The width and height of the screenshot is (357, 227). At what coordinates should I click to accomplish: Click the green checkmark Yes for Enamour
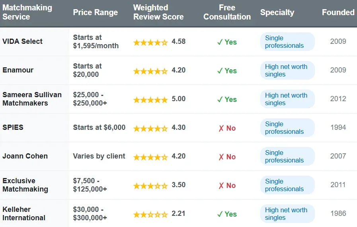tap(227, 71)
